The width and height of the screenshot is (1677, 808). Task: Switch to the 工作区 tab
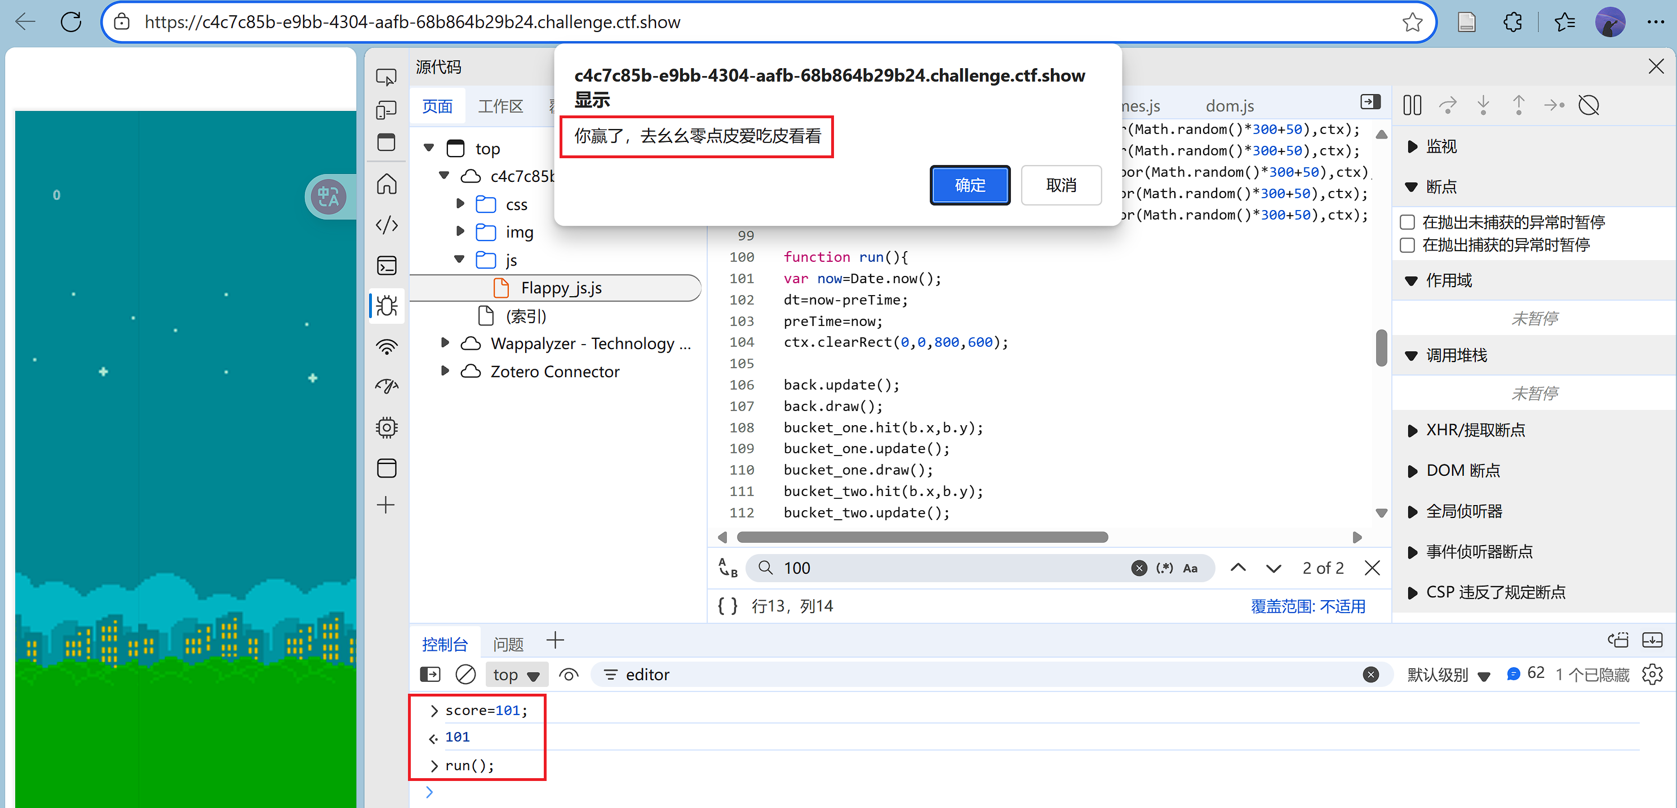500,106
